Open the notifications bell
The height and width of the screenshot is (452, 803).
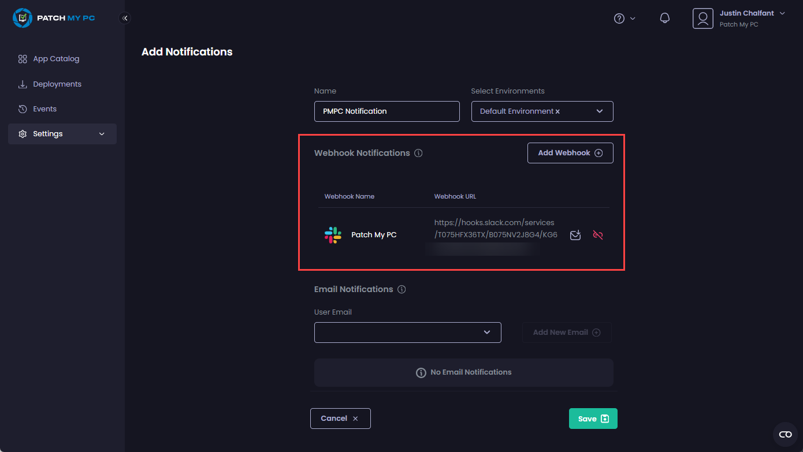(665, 18)
